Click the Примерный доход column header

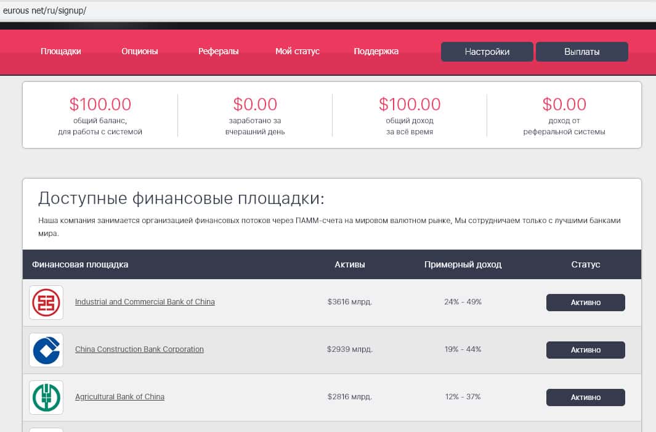(463, 264)
